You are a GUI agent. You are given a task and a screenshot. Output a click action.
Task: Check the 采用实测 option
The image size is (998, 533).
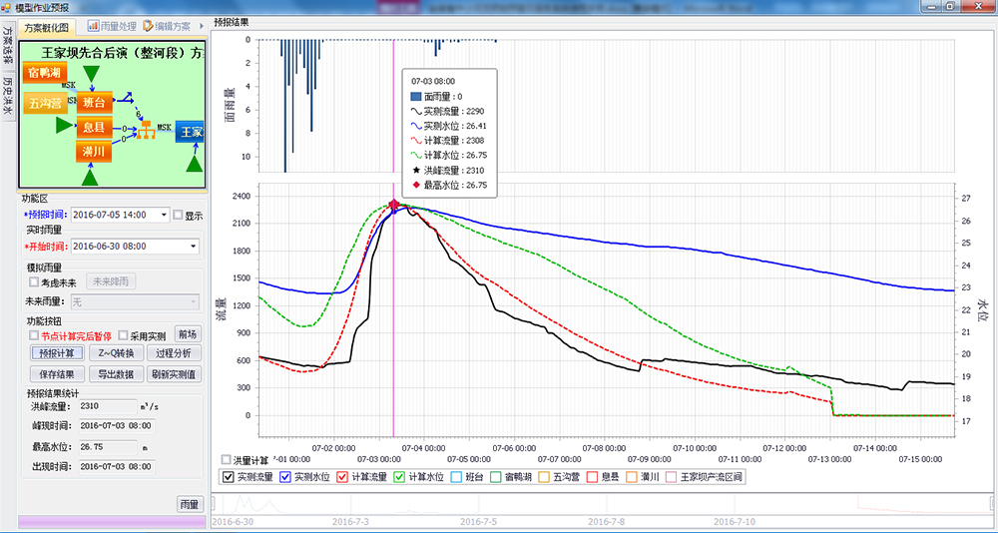point(124,336)
